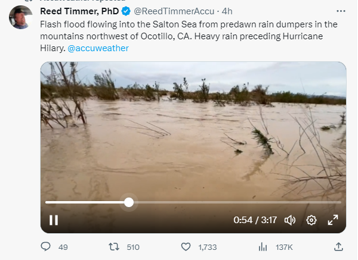The height and width of the screenshot is (260, 358).
Task: Click the 510 reposts count
Action: (x=133, y=247)
